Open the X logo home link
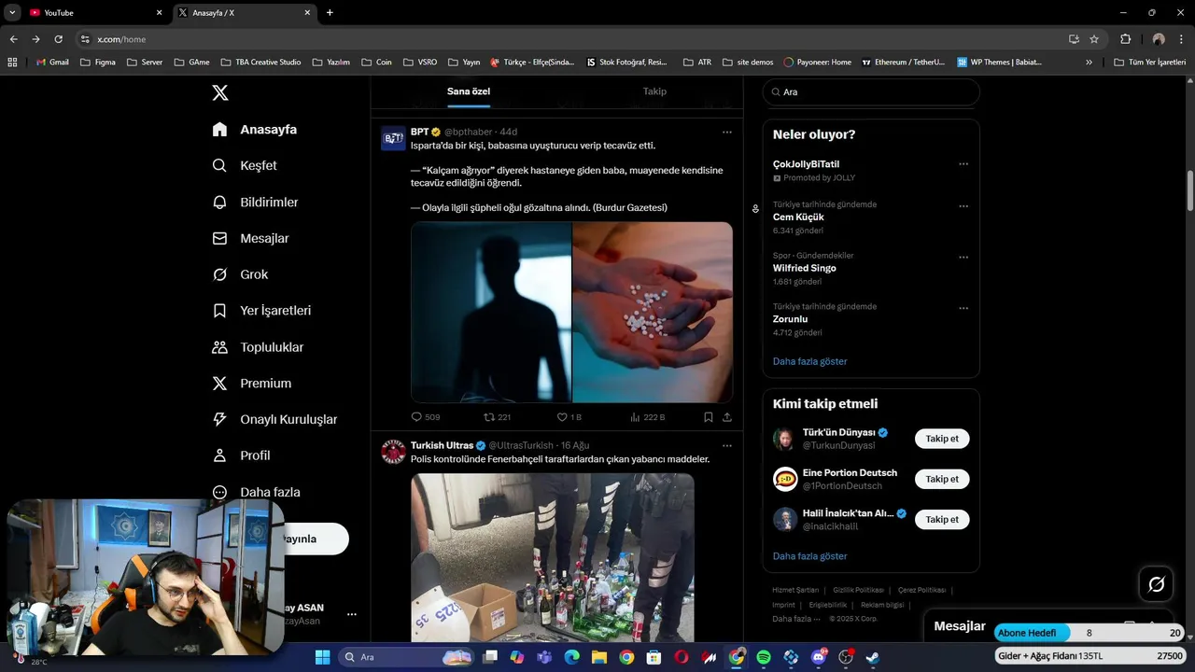The image size is (1195, 672). pos(219,92)
